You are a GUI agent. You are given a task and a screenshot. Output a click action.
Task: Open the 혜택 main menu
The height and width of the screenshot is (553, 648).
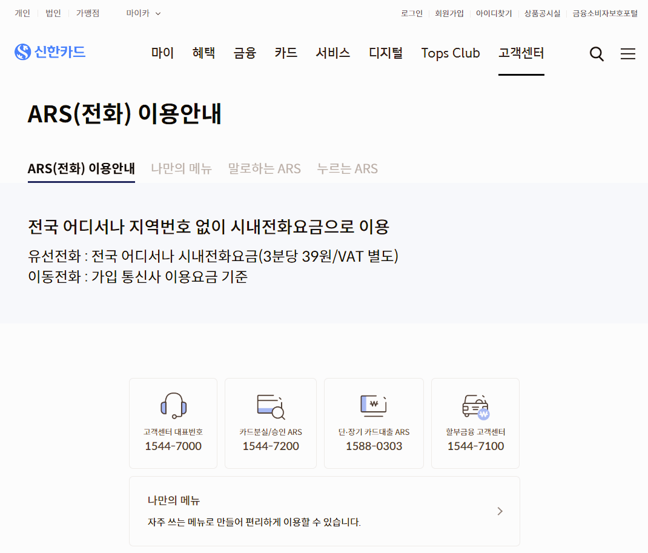203,53
